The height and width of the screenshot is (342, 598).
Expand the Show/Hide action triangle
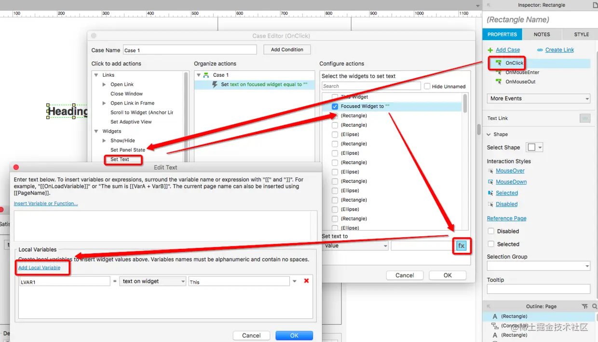pyautogui.click(x=104, y=141)
